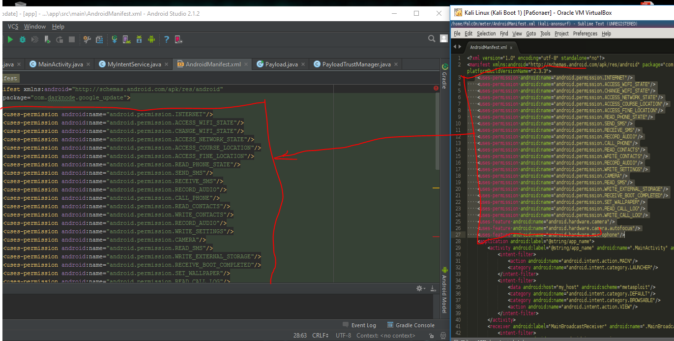674x341 pixels.
Task: Click the blue Help question mark icon
Action: [167, 39]
